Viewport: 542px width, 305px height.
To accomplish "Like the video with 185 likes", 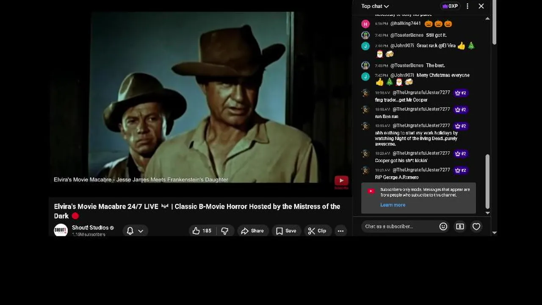I will coord(202,231).
